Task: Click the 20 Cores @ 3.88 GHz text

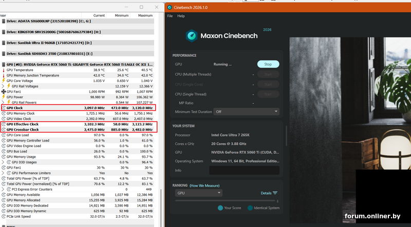Action: [x=229, y=143]
